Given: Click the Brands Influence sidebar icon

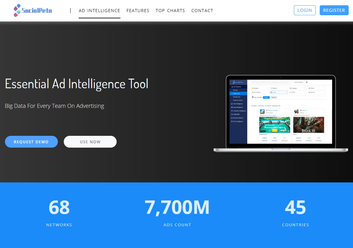Looking at the screenshot, I should tap(232, 118).
